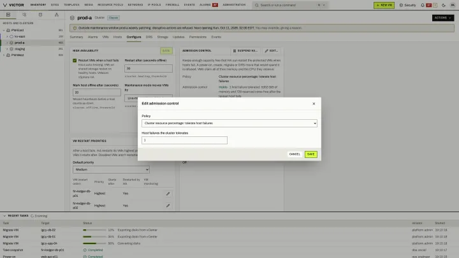The image size is (459, 258).
Task: Click the lgcy-db-02 migration progress bar
Action: coord(94,230)
